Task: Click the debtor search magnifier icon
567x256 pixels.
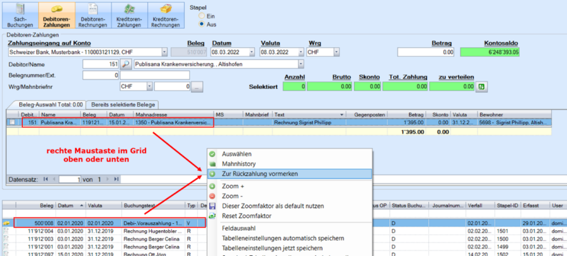Action: point(125,64)
